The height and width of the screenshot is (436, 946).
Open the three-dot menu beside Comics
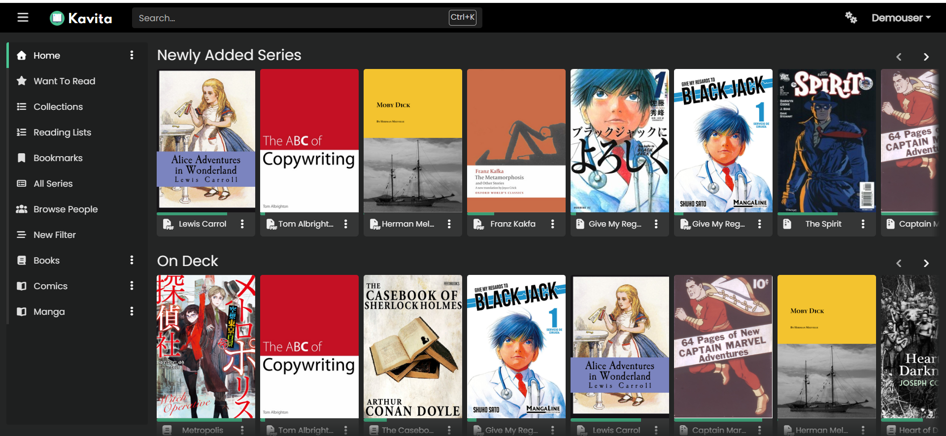132,286
